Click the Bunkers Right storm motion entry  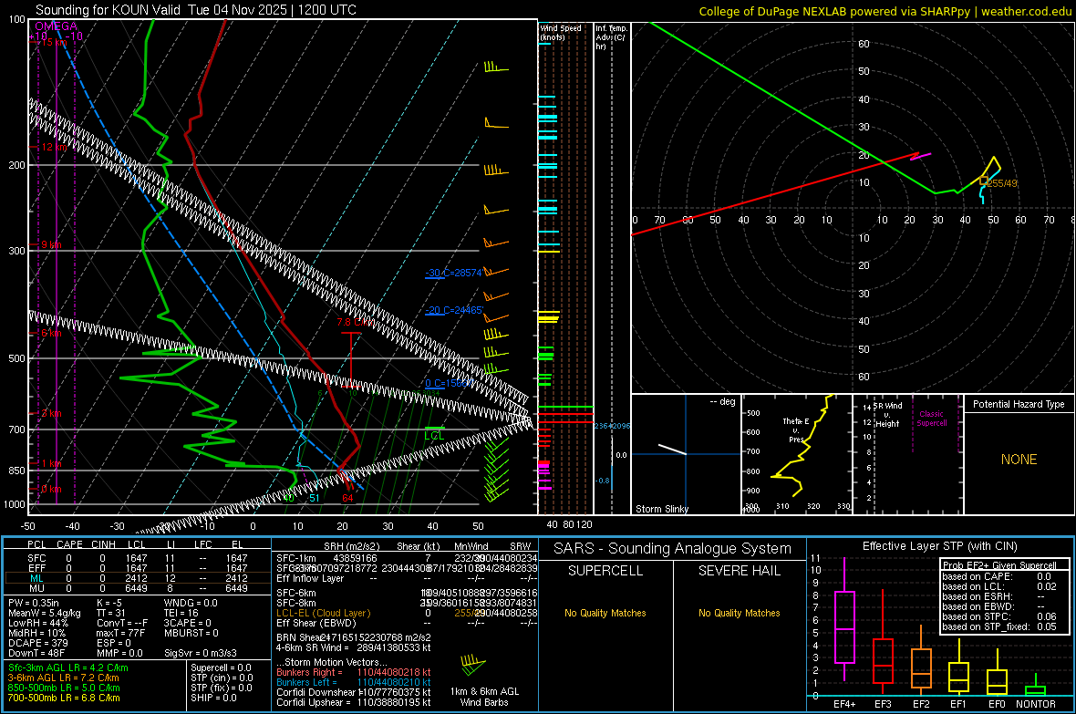tap(354, 672)
